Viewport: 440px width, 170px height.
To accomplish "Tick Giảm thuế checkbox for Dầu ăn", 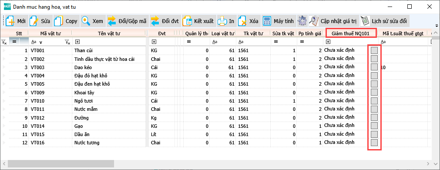I will coord(374,134).
